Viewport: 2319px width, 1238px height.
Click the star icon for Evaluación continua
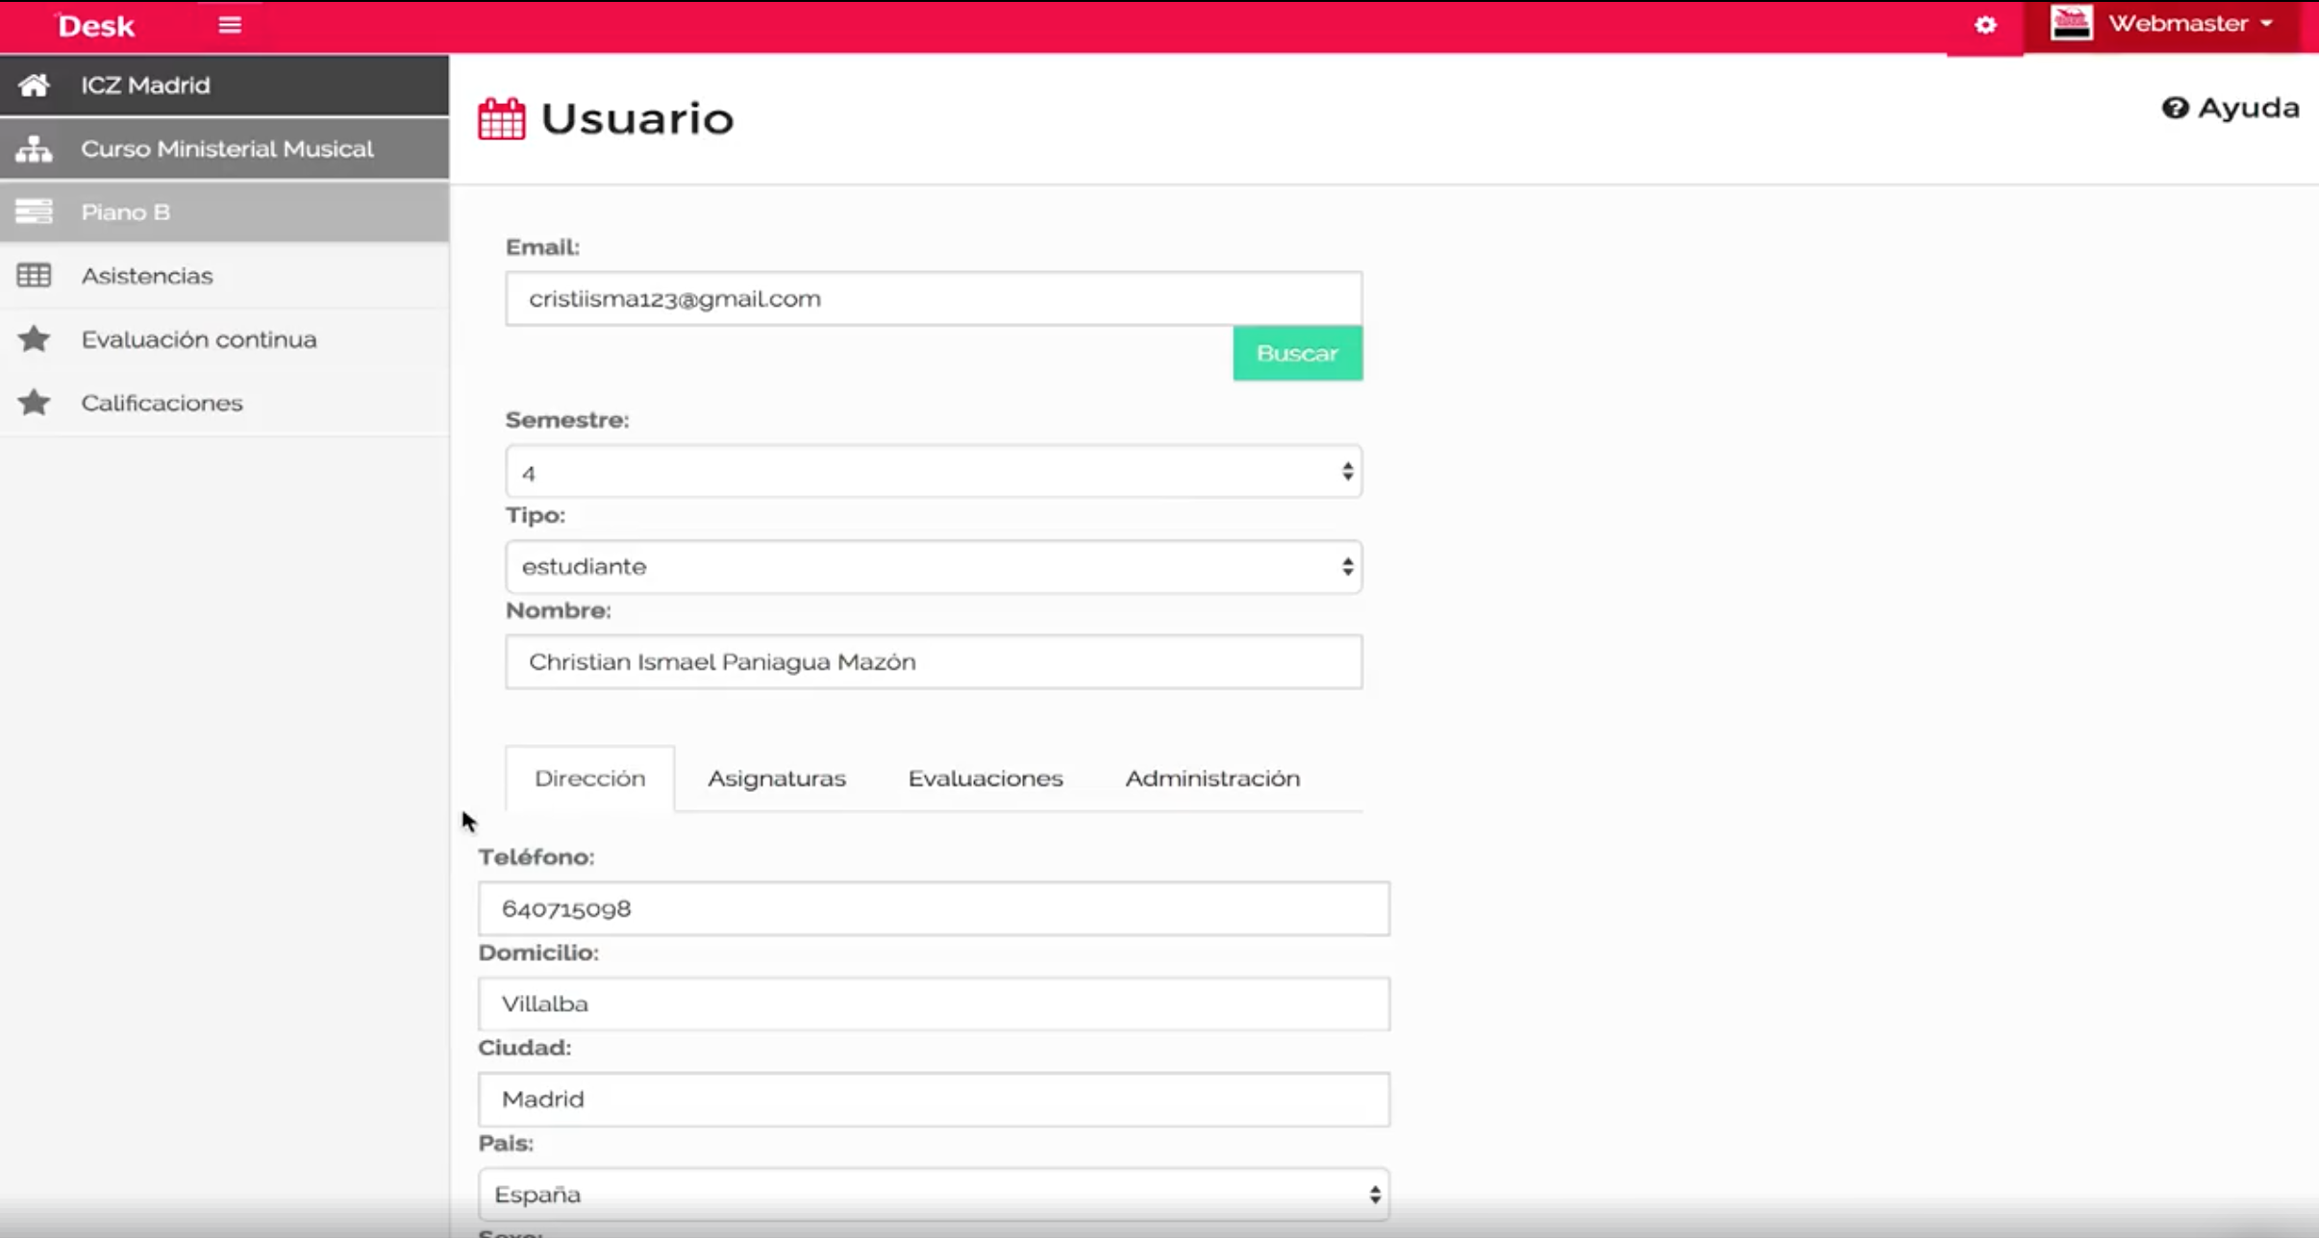34,339
